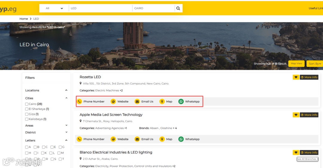Go to Home breadcrumb
323x168 pixels.
(x=24, y=19)
